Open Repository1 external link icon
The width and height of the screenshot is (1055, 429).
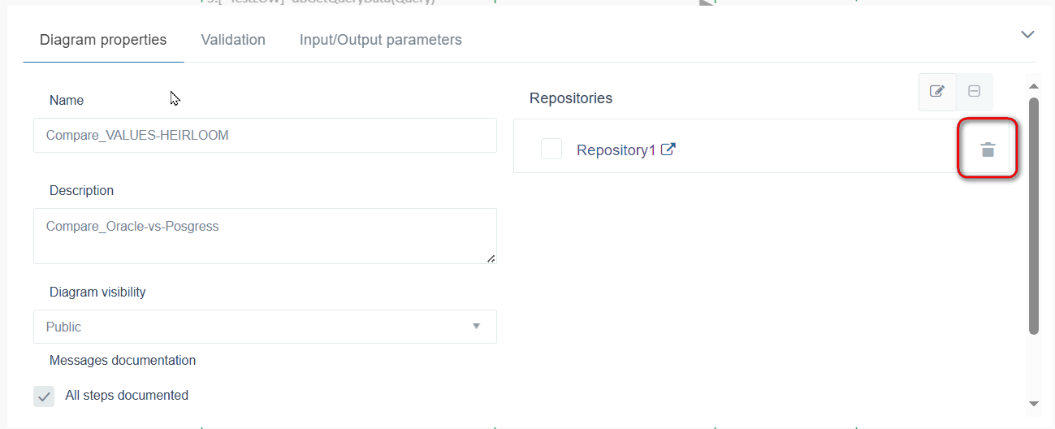coord(668,149)
